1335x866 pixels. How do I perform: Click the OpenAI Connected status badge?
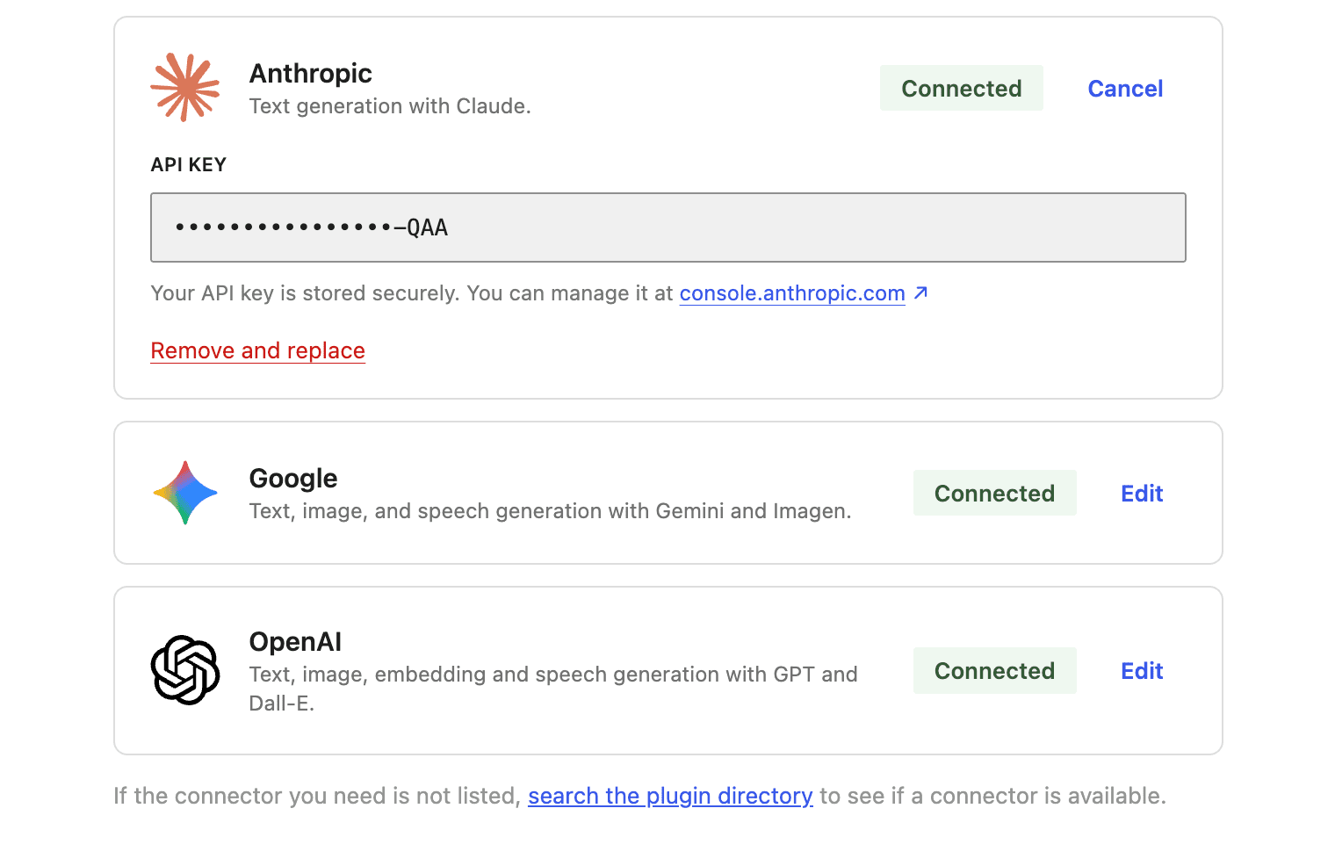994,670
